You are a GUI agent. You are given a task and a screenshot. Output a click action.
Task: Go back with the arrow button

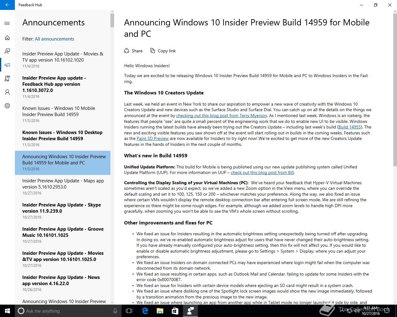pyautogui.click(x=7, y=5)
